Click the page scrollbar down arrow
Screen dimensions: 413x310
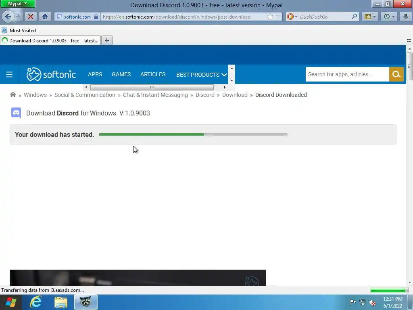point(409,283)
